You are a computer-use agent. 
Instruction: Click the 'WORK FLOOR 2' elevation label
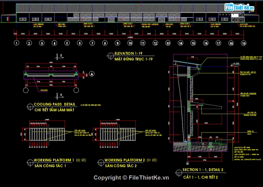coord(185,24)
